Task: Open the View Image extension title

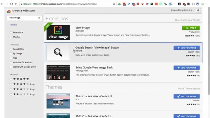Action: [x=82, y=28]
